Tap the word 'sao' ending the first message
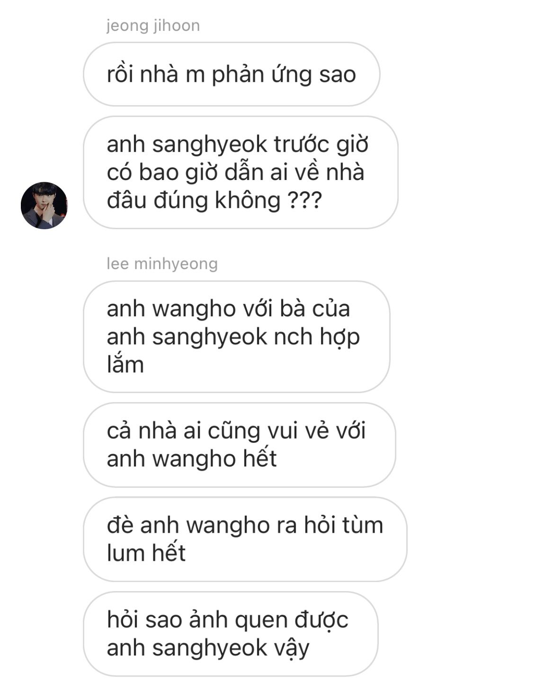Viewport: 554px width, 682px height. point(337,75)
